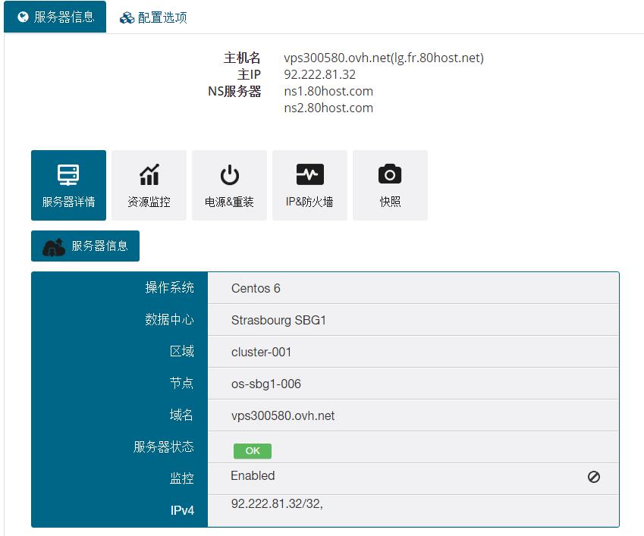Click the camera icon for 快照
This screenshot has width=644, height=536.
coord(390,174)
